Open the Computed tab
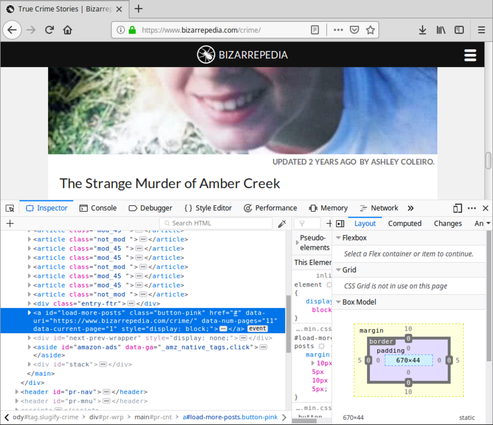Screen dimensions: 493x425 tap(405, 223)
